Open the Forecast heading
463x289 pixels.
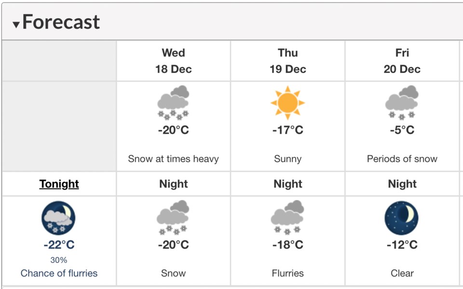(x=61, y=22)
